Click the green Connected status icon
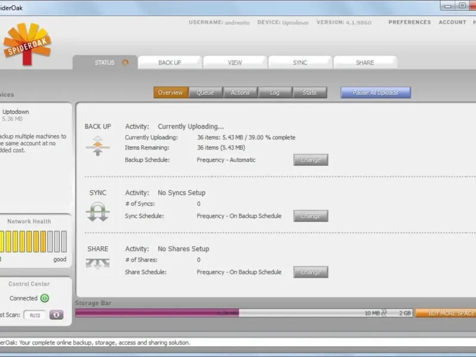 point(45,298)
